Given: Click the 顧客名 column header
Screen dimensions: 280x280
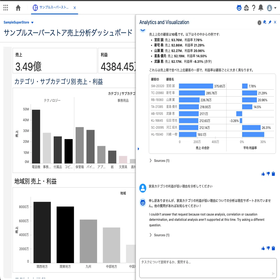Looking at the screenshot, I should pos(170,79).
